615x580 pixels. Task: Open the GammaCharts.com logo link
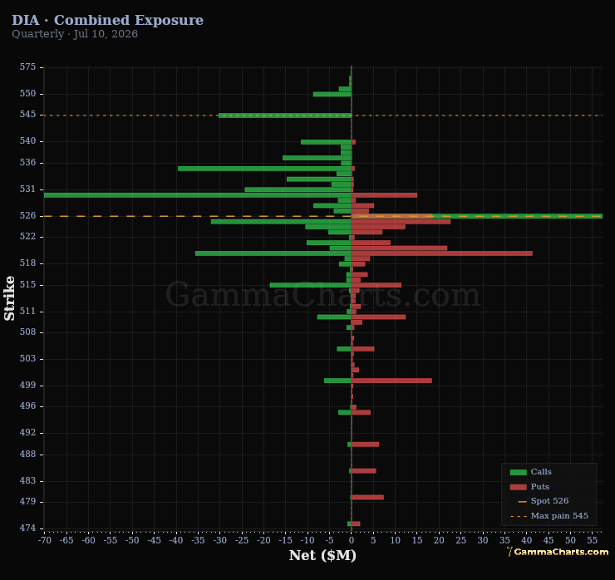click(558, 552)
